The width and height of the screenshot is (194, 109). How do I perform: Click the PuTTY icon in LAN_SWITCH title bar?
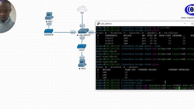98,24
